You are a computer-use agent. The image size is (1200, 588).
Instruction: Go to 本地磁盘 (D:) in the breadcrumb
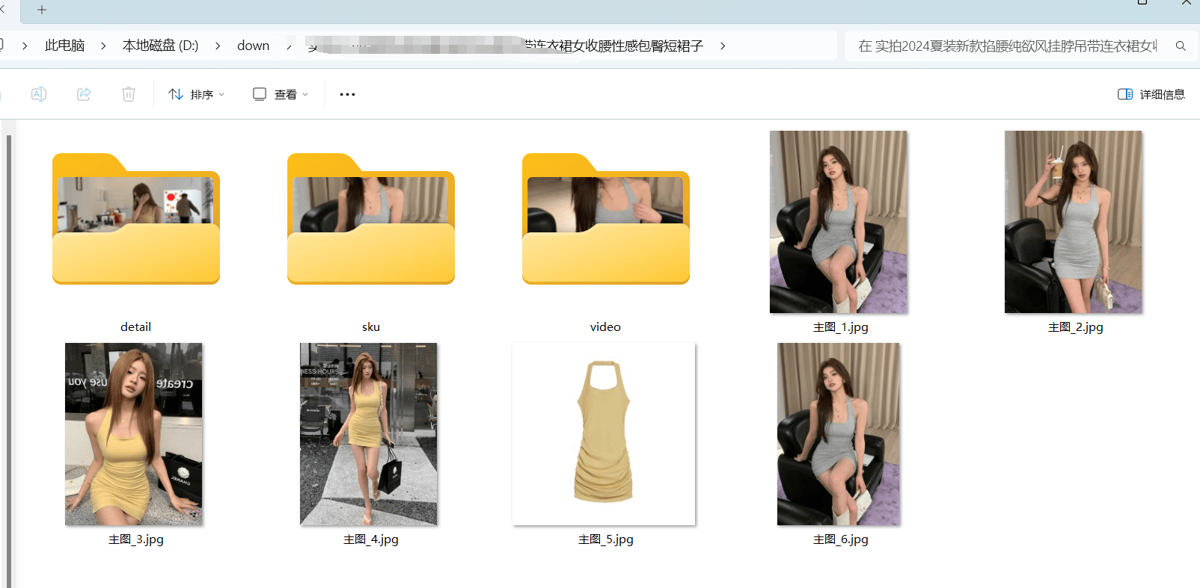[160, 46]
